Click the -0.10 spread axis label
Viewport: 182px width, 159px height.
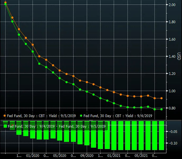click(x=173, y=143)
